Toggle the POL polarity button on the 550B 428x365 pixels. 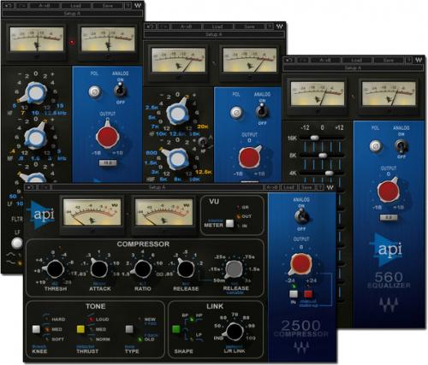236,112
